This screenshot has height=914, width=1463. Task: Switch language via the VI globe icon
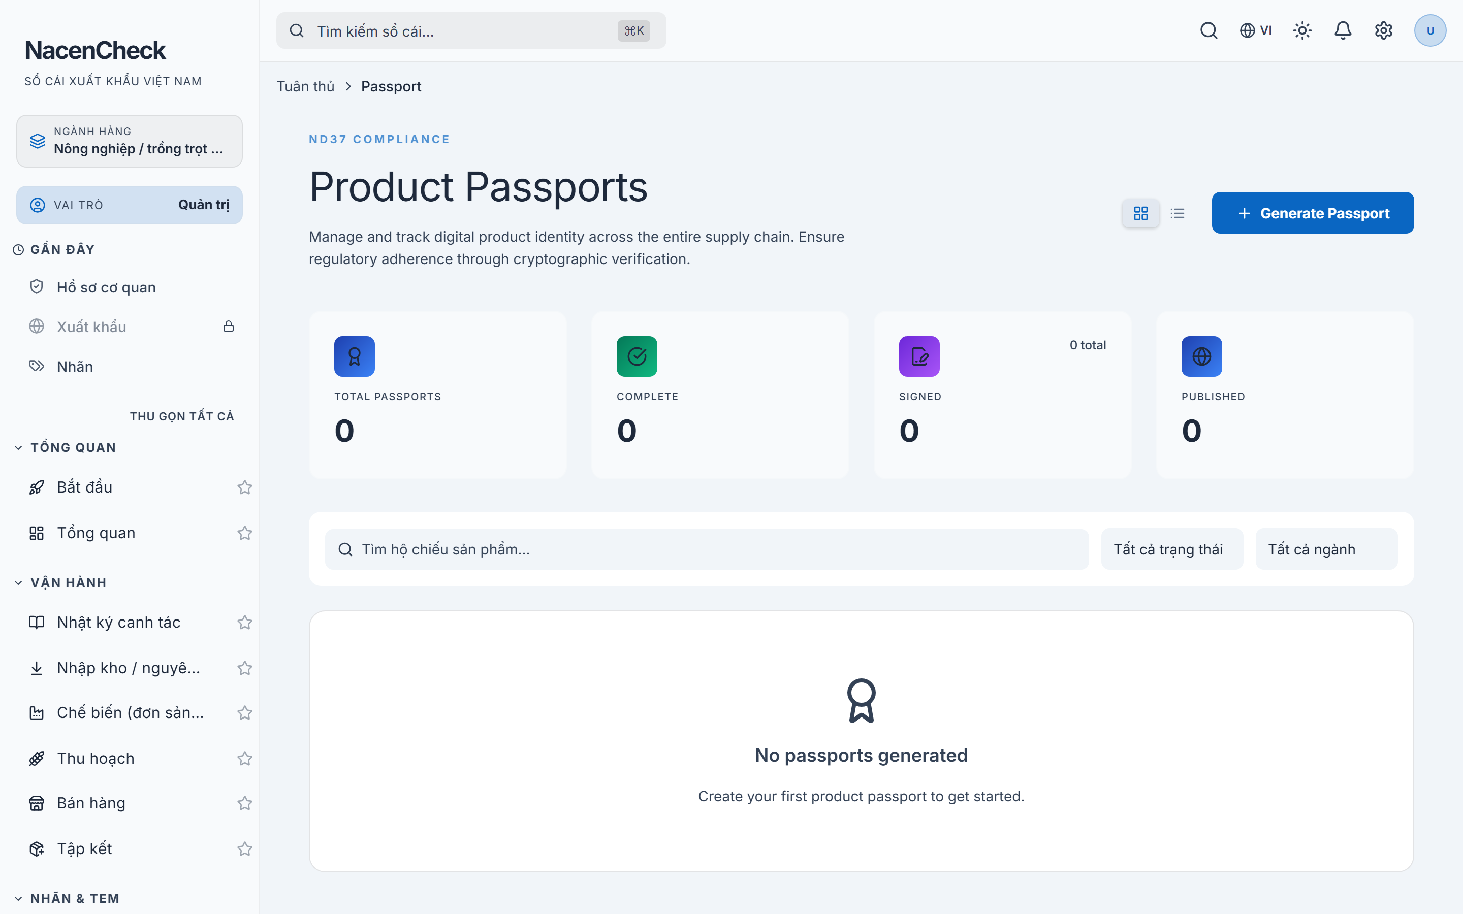click(x=1256, y=30)
